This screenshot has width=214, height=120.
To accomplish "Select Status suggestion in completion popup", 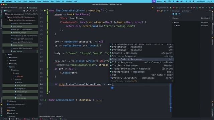I will click(x=141, y=56).
